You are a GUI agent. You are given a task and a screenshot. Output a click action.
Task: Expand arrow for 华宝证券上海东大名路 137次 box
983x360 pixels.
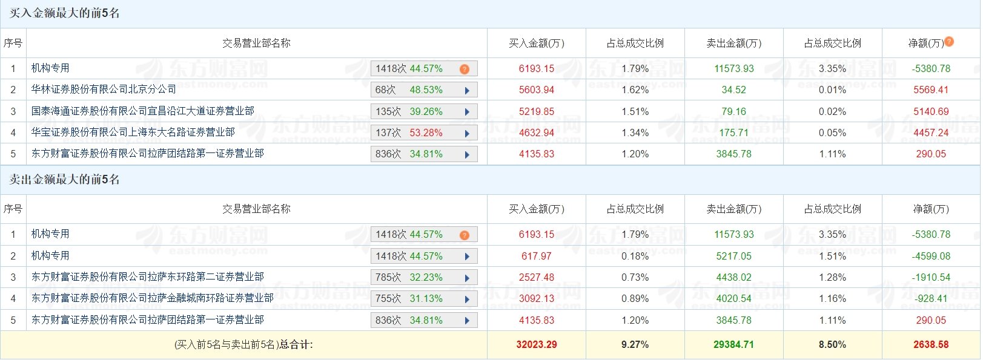click(467, 133)
